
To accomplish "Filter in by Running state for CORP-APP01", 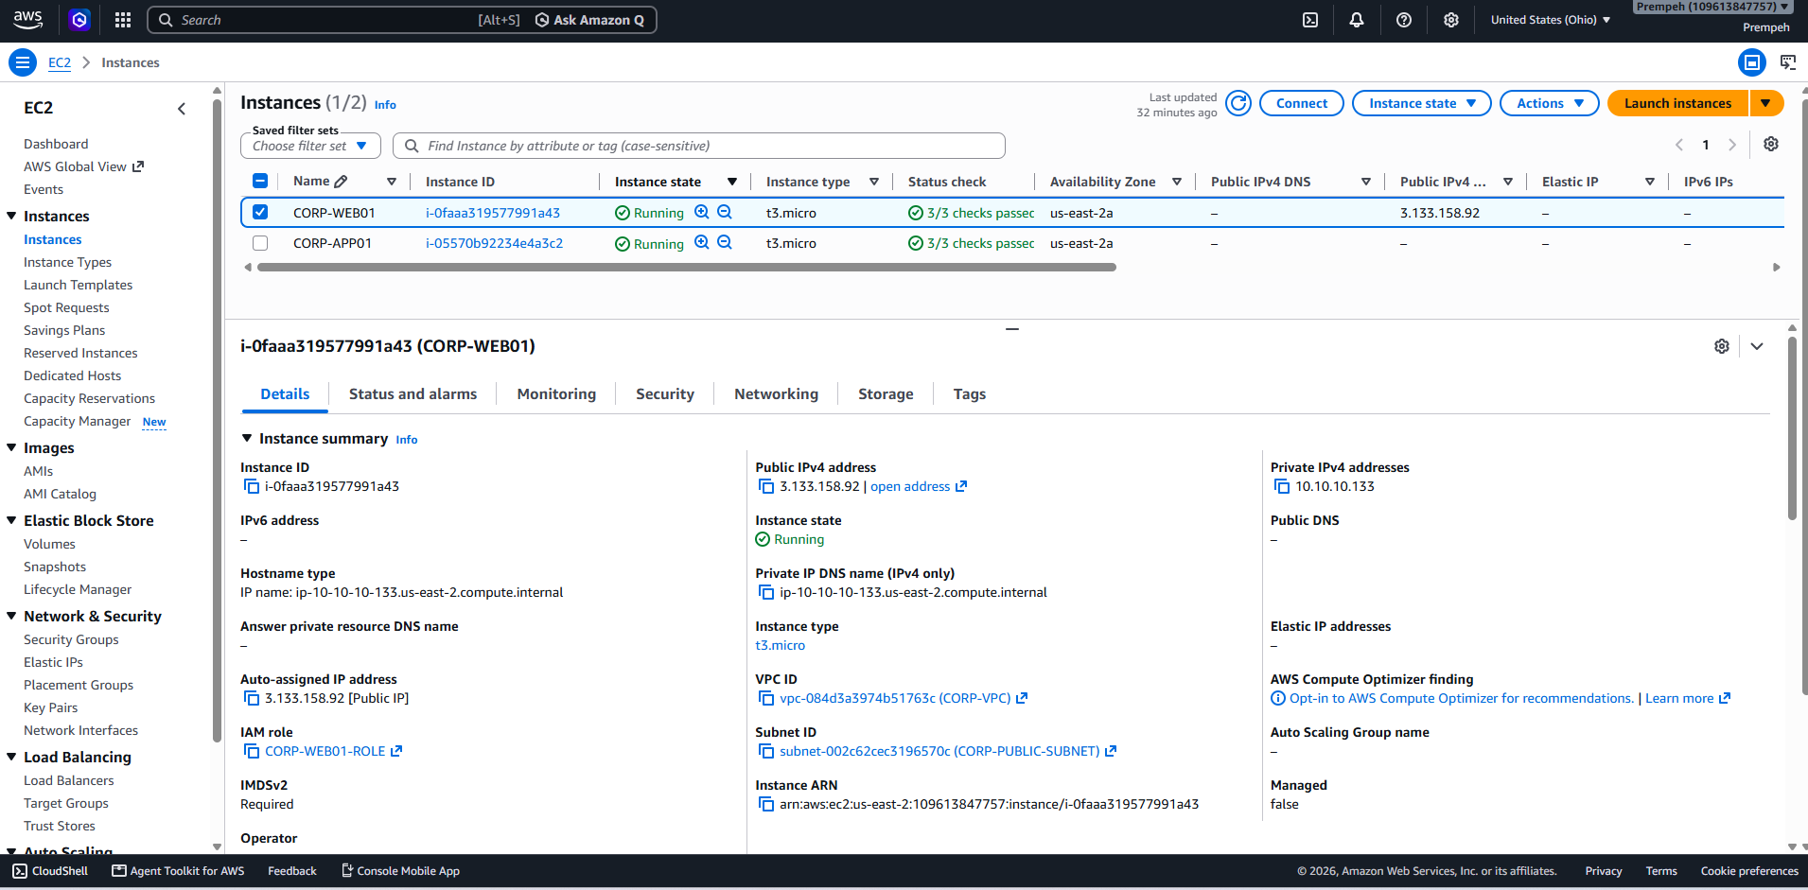I will pyautogui.click(x=702, y=242).
